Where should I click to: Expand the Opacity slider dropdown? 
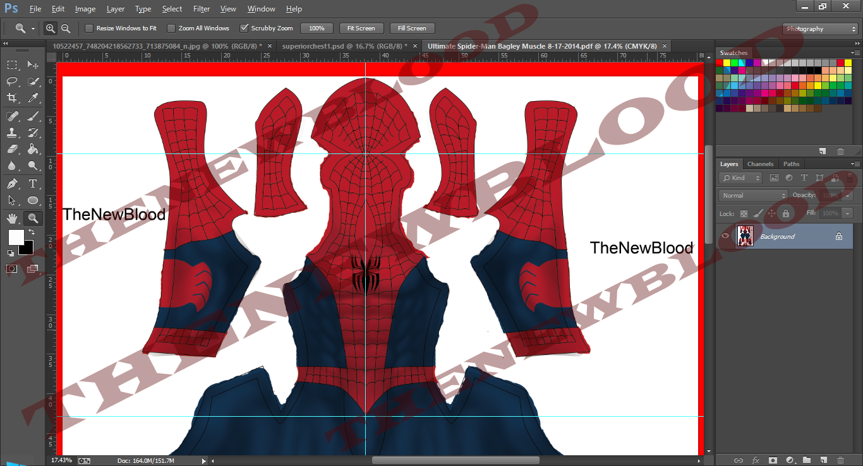(847, 196)
